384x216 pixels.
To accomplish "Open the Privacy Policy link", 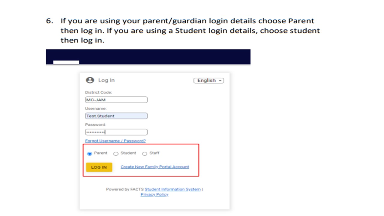I will tap(154, 194).
